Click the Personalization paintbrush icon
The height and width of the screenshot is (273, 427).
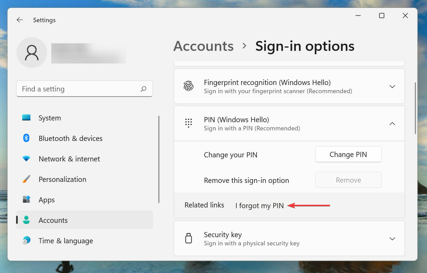click(x=26, y=179)
